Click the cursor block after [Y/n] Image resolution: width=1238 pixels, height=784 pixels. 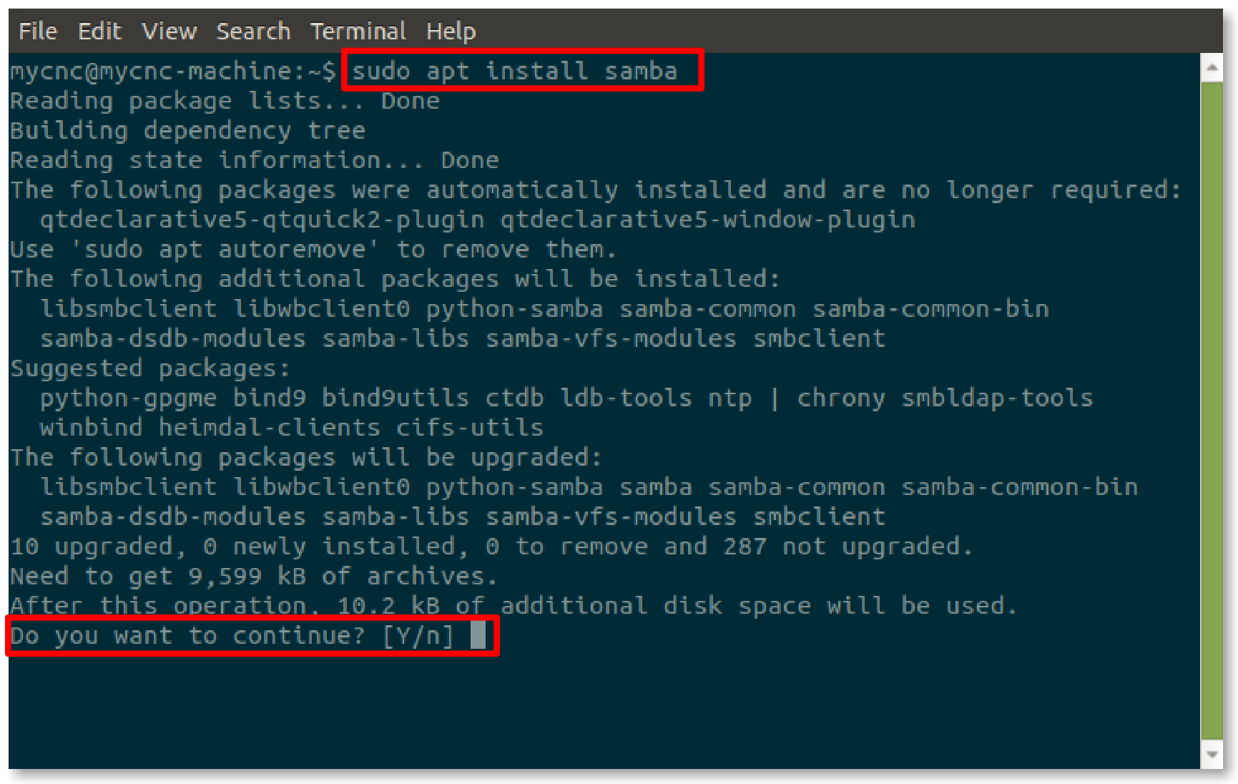(x=478, y=635)
